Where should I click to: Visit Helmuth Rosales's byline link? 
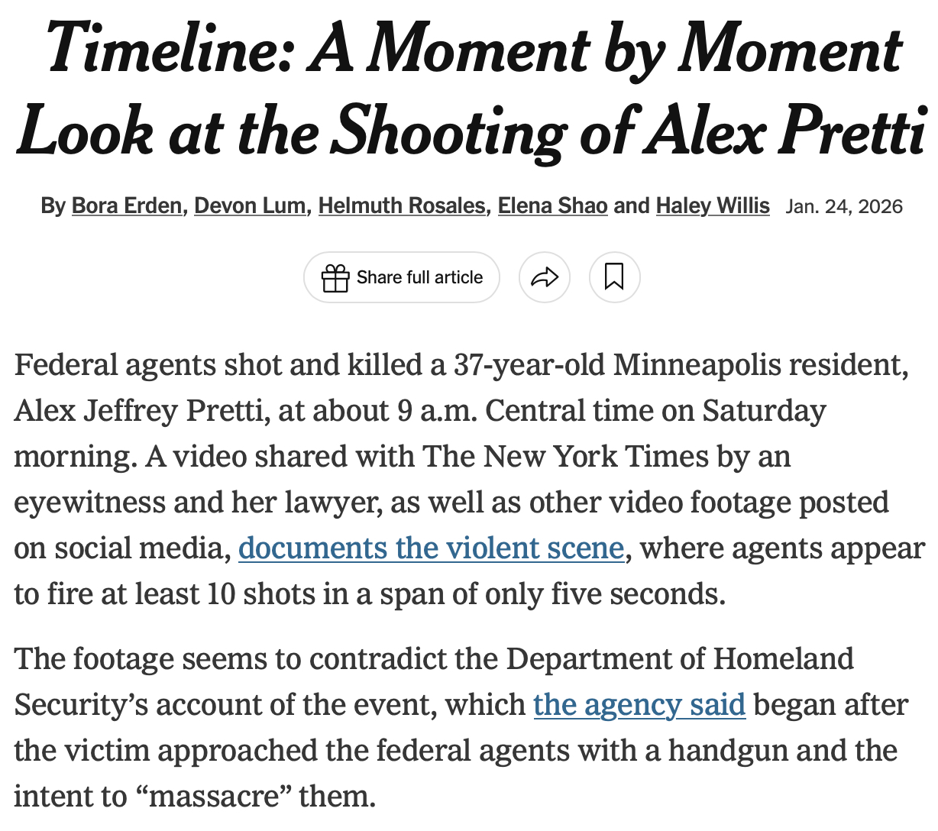tap(402, 206)
